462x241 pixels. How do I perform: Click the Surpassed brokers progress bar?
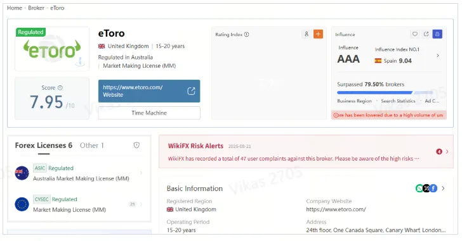[x=385, y=92]
